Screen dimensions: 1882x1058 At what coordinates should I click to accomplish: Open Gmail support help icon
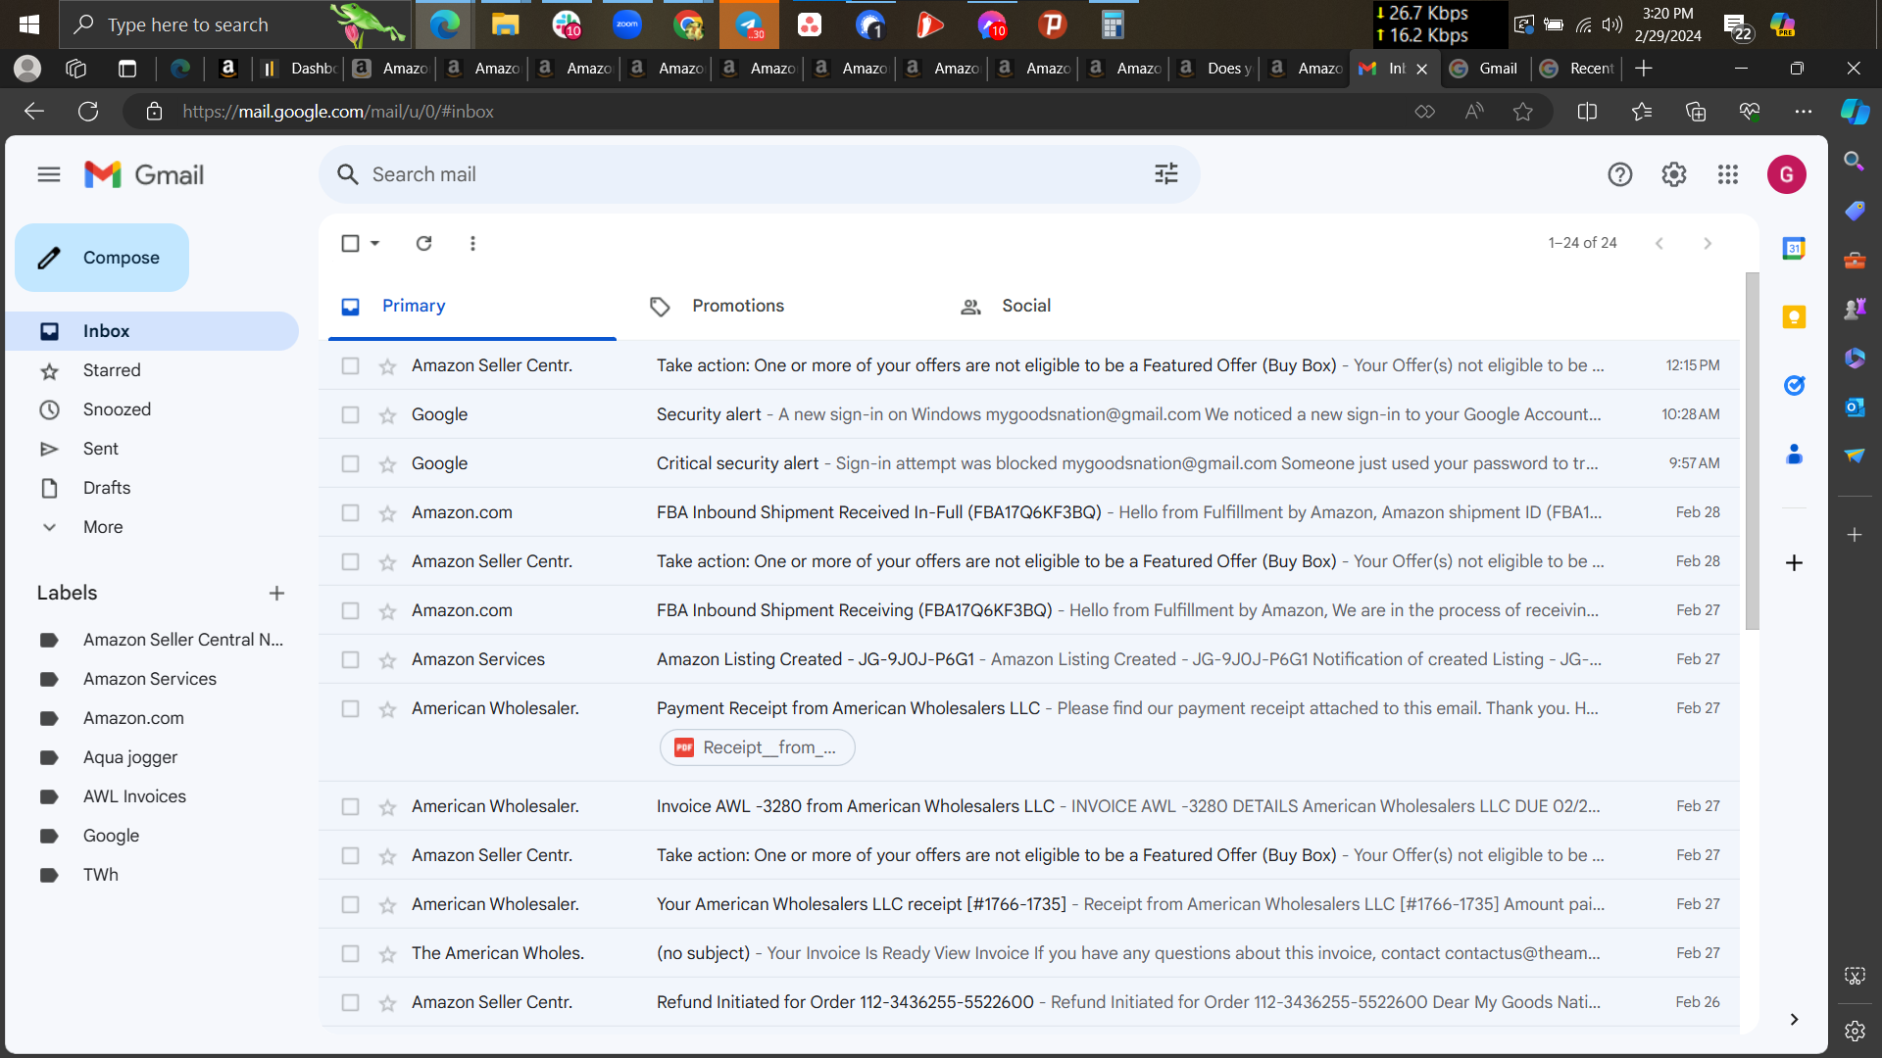tap(1620, 174)
